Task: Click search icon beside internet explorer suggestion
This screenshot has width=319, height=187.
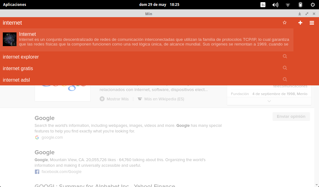Action: (x=285, y=56)
